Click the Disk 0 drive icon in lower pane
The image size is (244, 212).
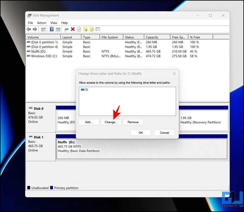tap(31, 108)
